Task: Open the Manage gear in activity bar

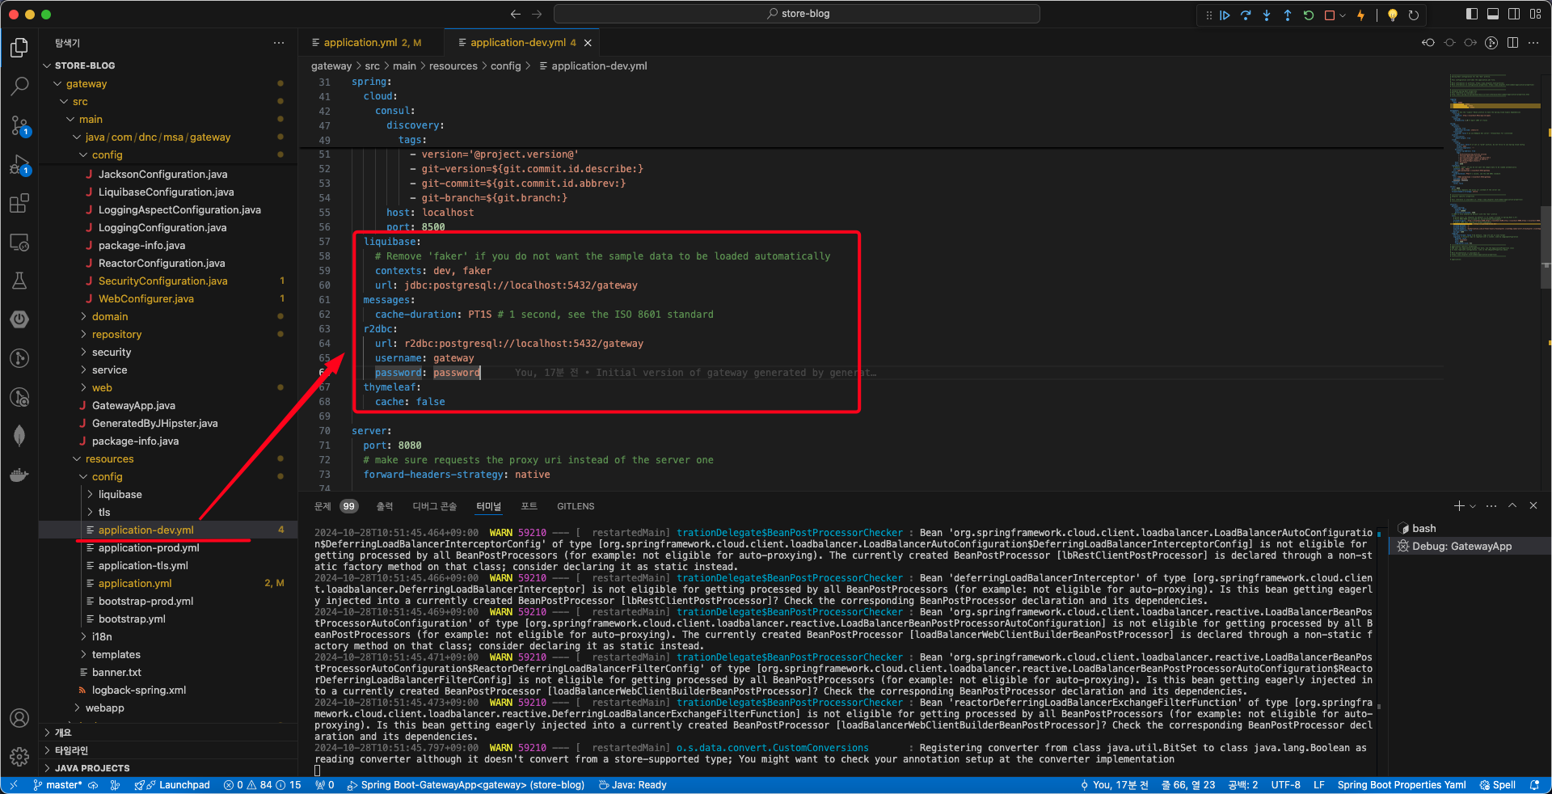Action: coord(19,757)
